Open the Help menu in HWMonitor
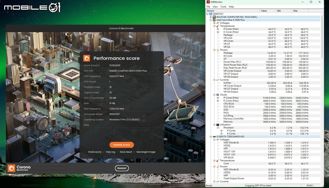The width and height of the screenshot is (329, 188). click(x=231, y=7)
